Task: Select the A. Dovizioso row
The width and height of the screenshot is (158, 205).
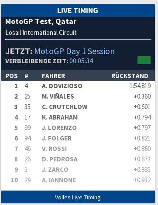Action: (x=78, y=86)
